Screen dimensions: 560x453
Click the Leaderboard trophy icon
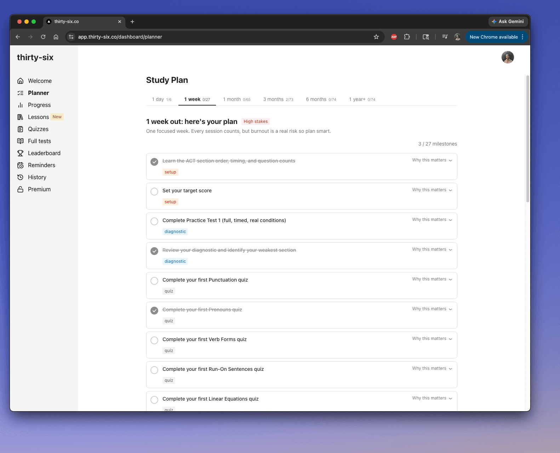click(x=21, y=153)
